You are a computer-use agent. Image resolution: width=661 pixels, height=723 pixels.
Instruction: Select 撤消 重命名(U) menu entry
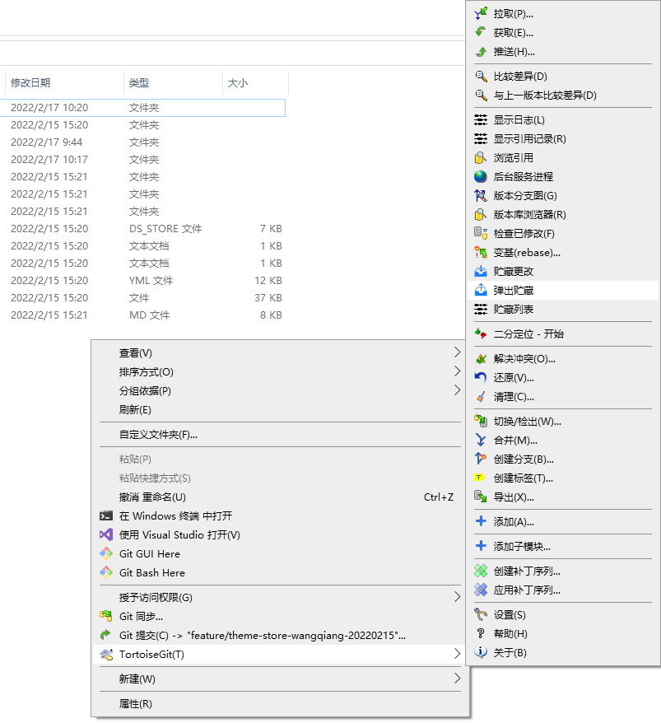[x=280, y=497]
